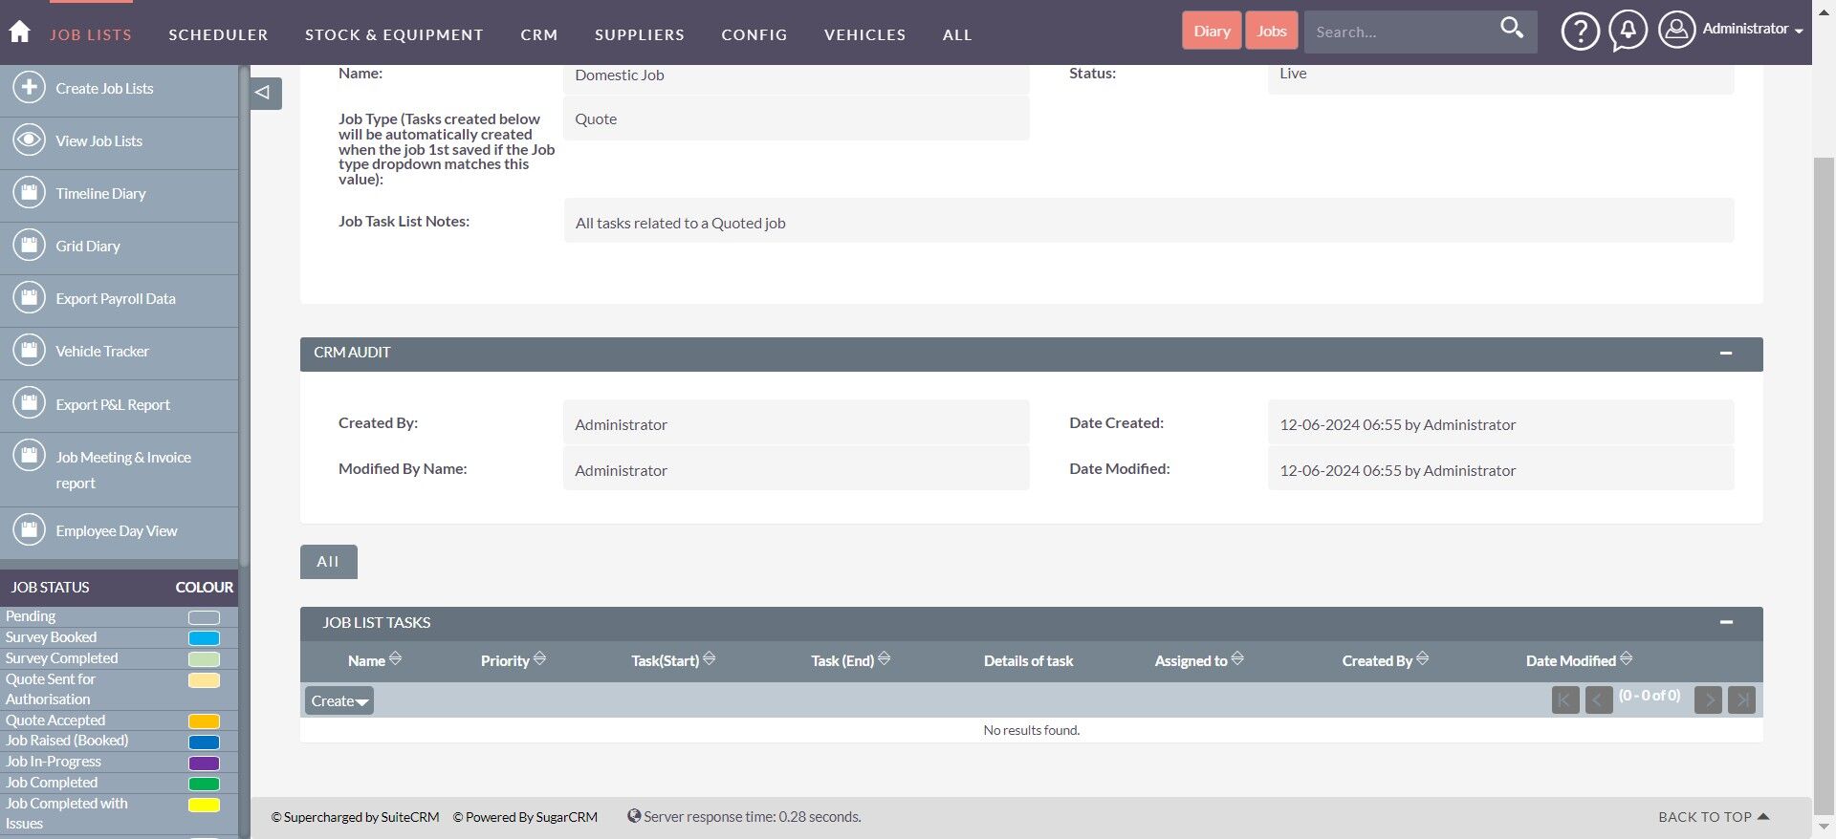Collapse the sidebar with the arrow toggle
This screenshot has height=839, width=1836.
point(265,93)
